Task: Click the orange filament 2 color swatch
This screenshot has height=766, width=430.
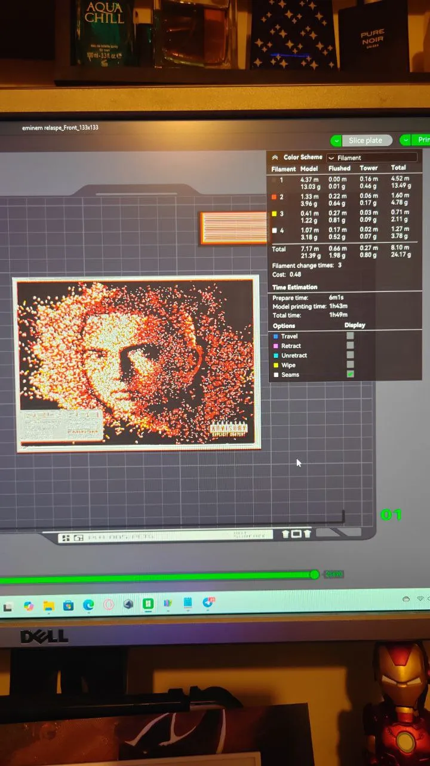Action: 274,196
